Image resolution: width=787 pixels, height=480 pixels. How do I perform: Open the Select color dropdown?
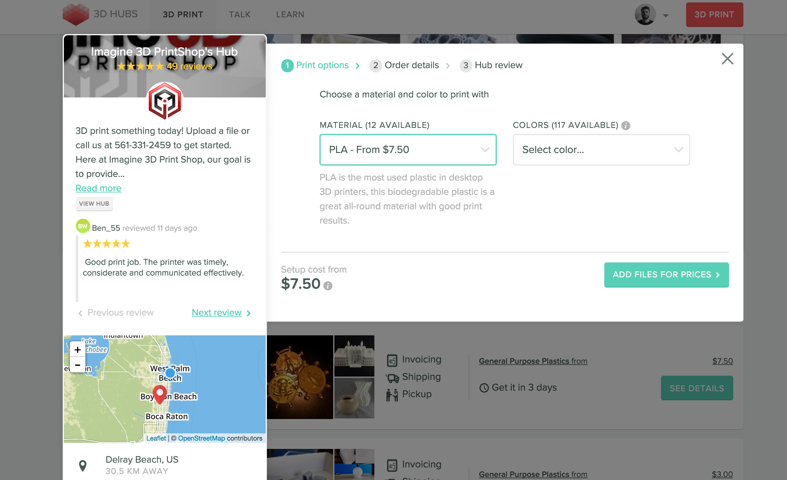(601, 150)
